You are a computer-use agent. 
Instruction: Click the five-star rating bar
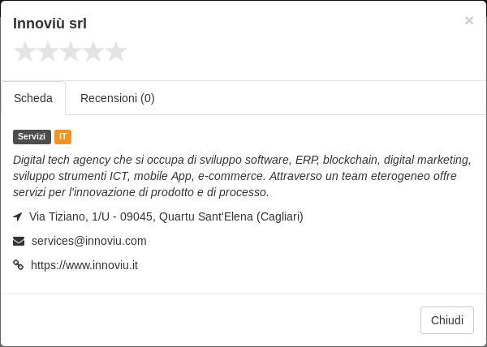71,52
